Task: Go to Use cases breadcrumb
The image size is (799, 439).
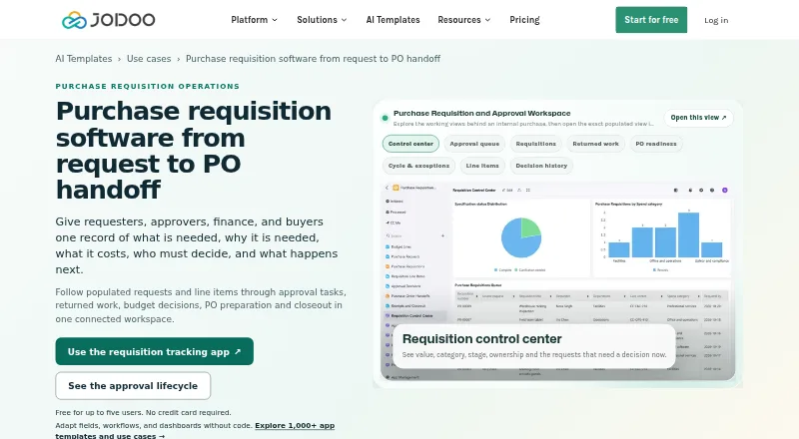Action: [x=149, y=59]
